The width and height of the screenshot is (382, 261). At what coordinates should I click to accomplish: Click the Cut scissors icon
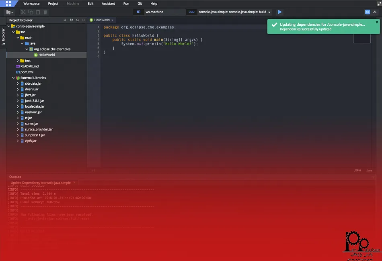pos(23,12)
